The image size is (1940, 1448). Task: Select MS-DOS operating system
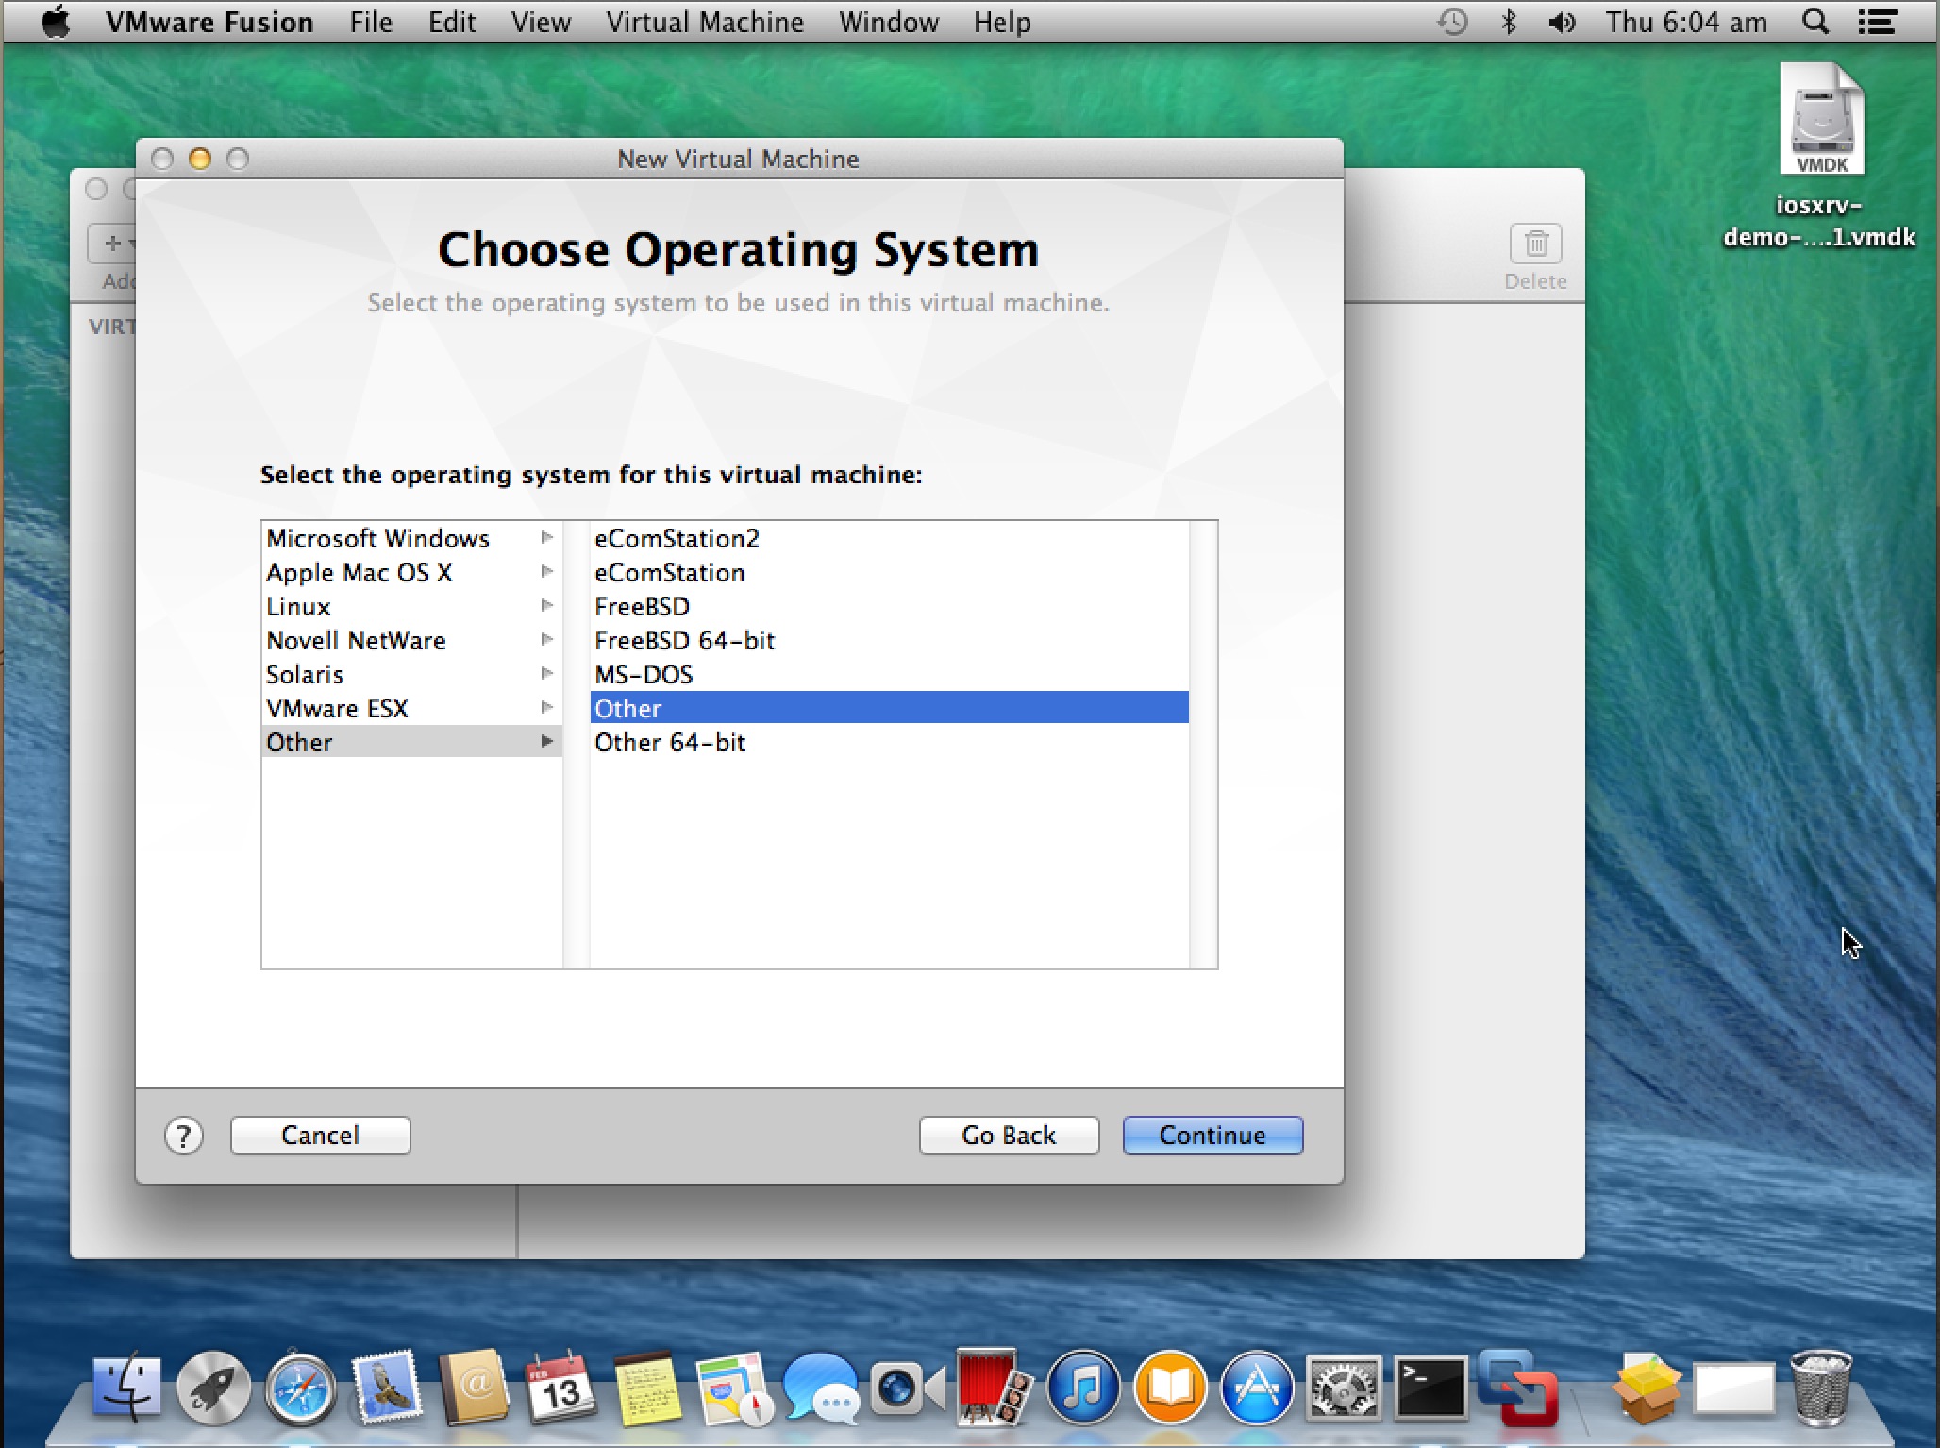889,674
